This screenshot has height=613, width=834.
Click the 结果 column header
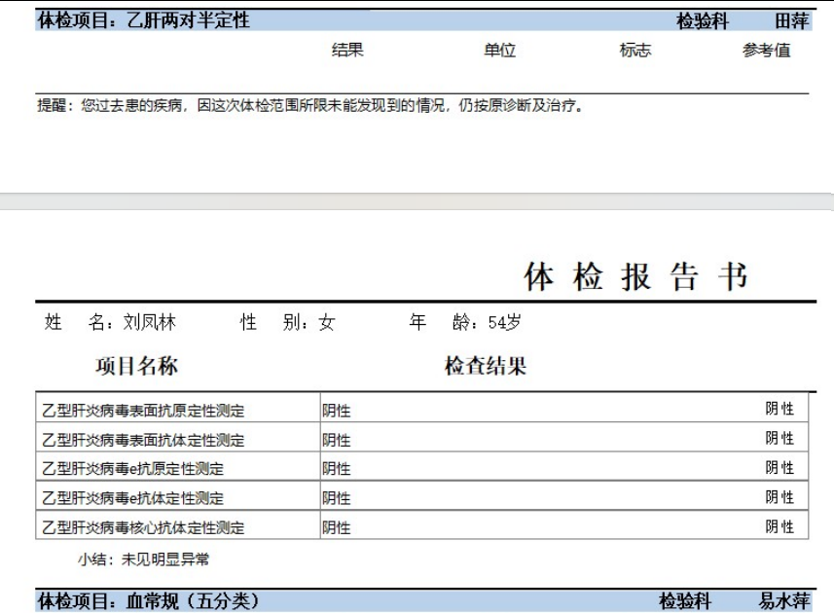[347, 51]
